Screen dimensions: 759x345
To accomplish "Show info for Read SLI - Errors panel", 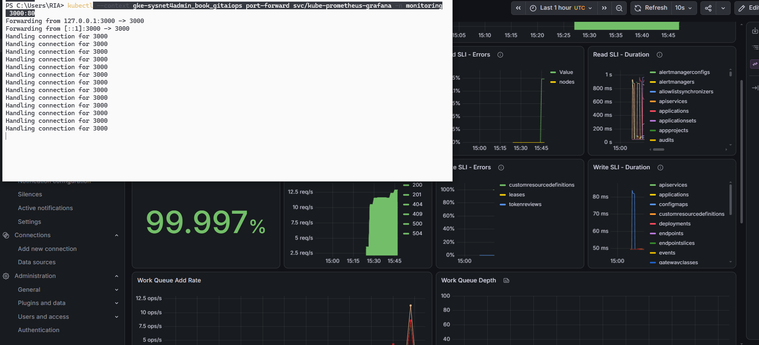I will [x=500, y=55].
